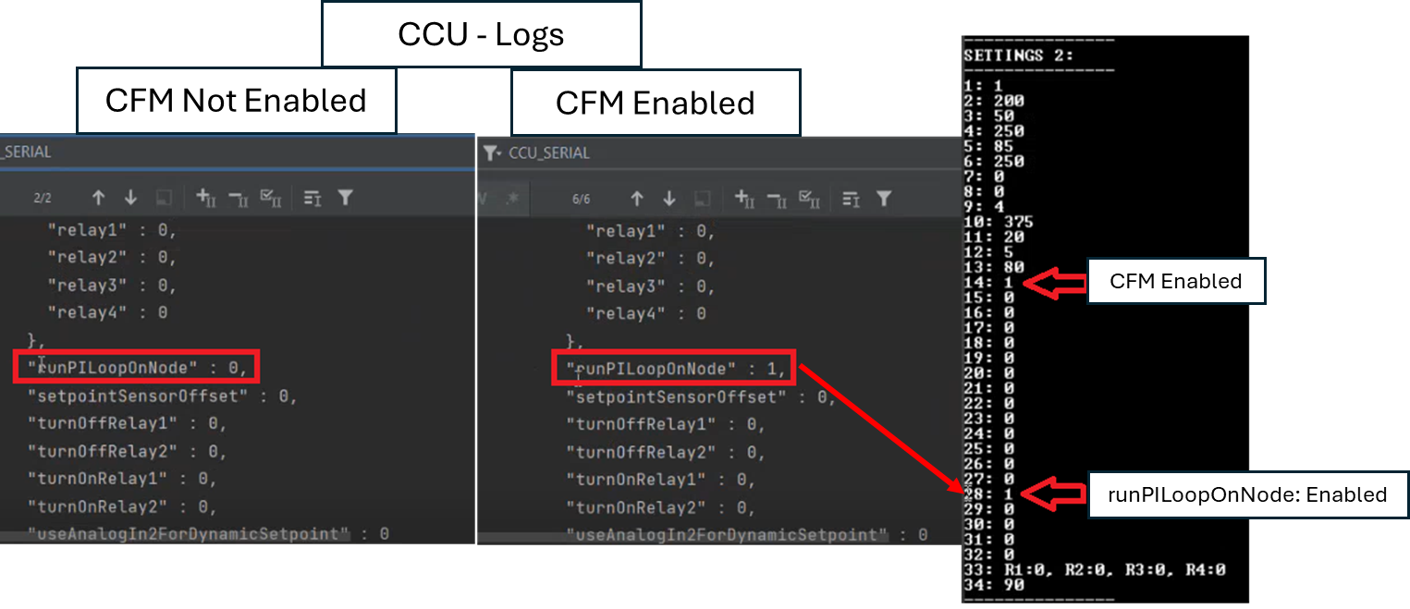Click the previous match up arrow in left panel
Screen dimensions: 1410x609
99,197
